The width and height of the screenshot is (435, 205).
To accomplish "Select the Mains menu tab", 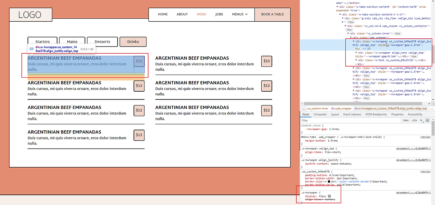I will coord(72,42).
